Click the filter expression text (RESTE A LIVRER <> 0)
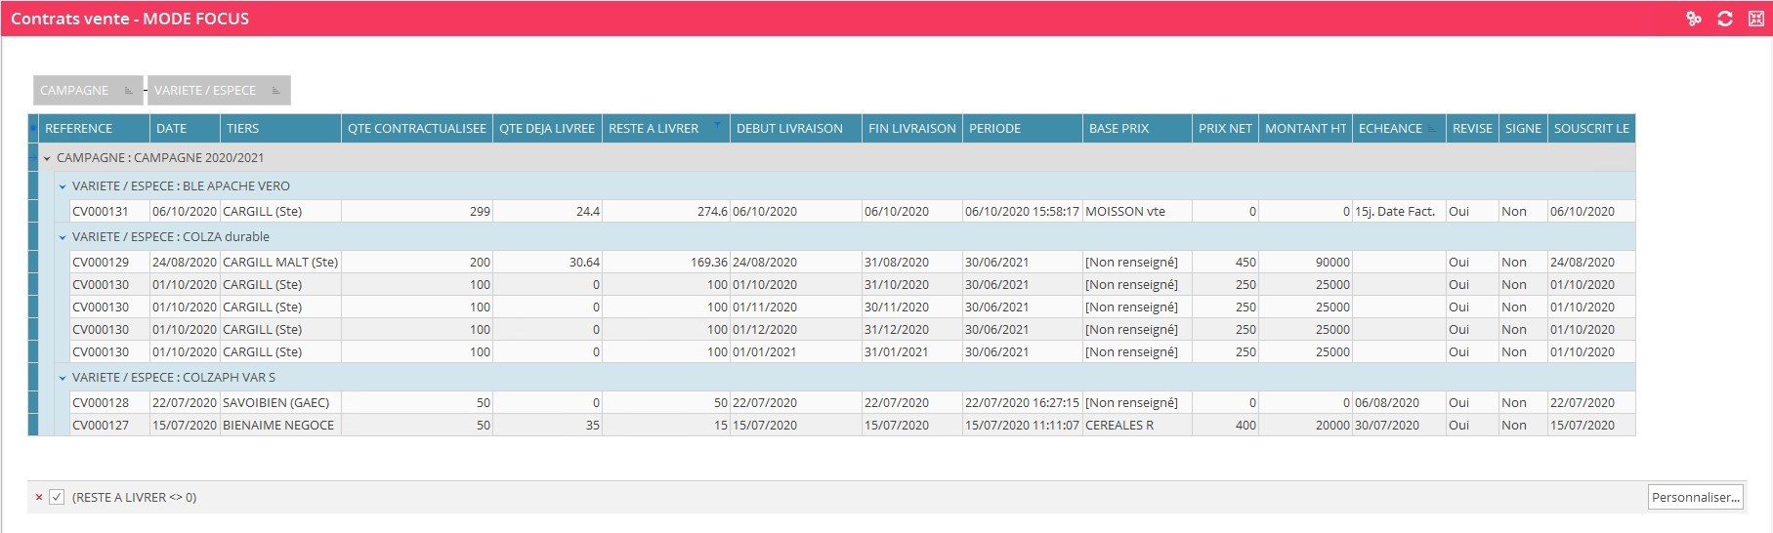1773x533 pixels. pyautogui.click(x=135, y=497)
